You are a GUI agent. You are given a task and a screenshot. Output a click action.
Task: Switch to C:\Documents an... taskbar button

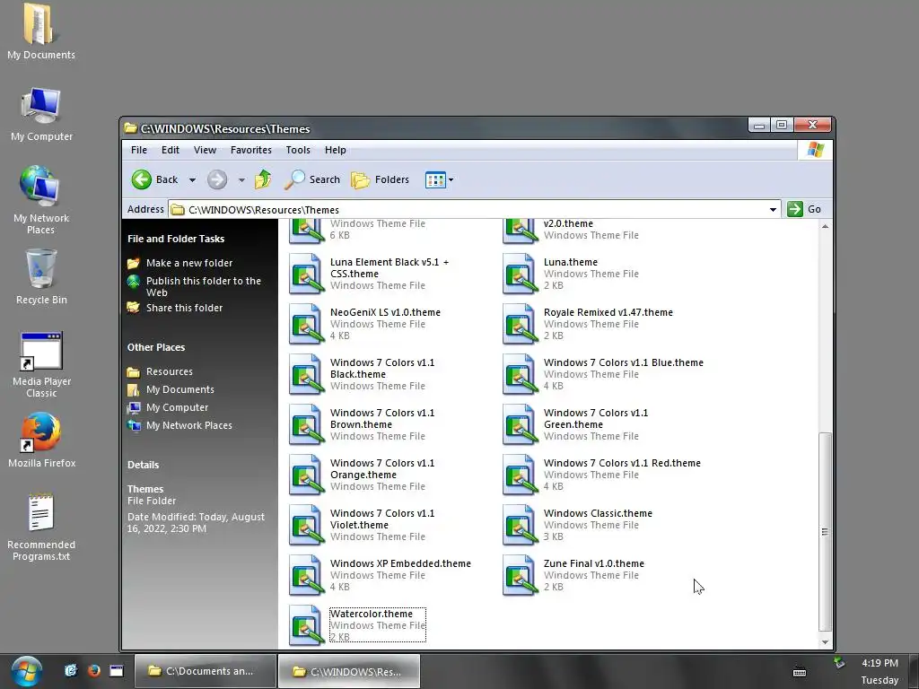(x=206, y=671)
